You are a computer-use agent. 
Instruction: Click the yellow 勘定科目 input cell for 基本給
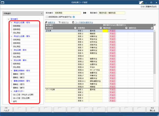[x=105, y=31]
